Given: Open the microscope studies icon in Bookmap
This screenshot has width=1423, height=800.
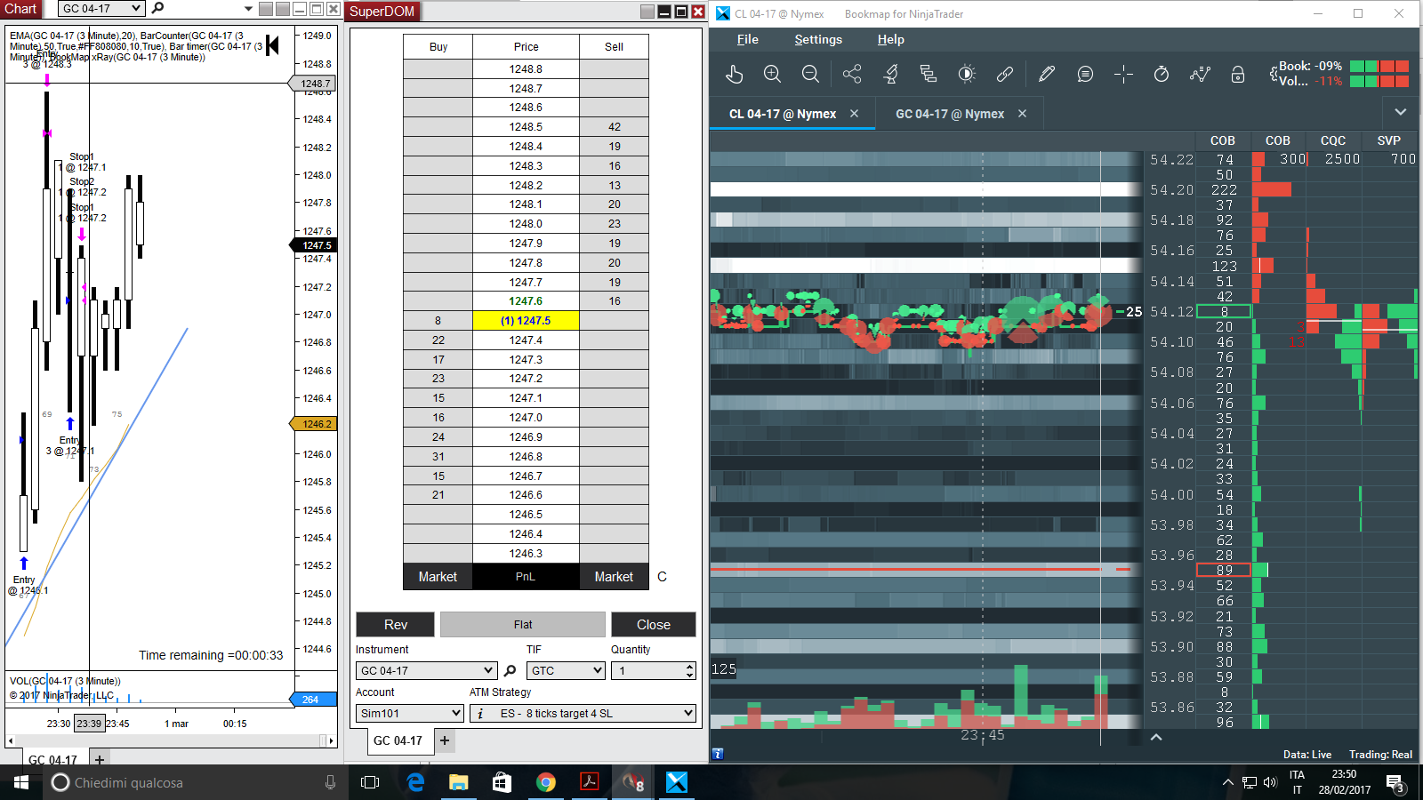Looking at the screenshot, I should 890,75.
